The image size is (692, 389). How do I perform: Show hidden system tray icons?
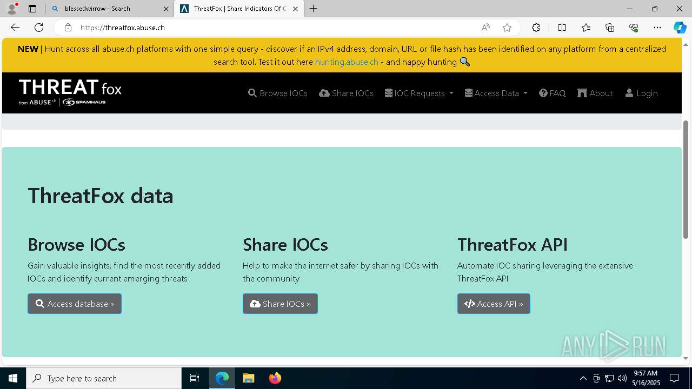pyautogui.click(x=583, y=378)
